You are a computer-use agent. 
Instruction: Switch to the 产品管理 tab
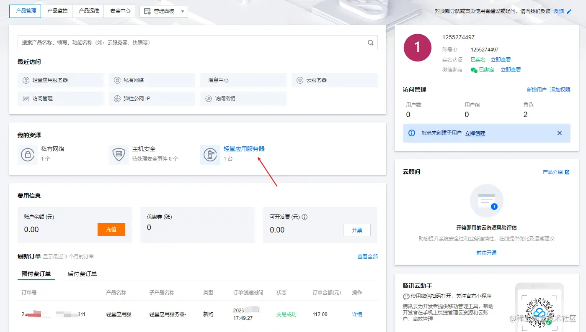[25, 11]
